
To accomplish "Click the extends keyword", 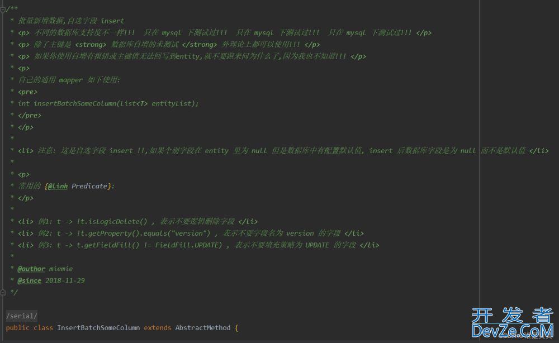I will point(158,328).
